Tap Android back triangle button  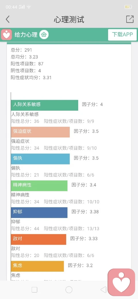pos(103,290)
